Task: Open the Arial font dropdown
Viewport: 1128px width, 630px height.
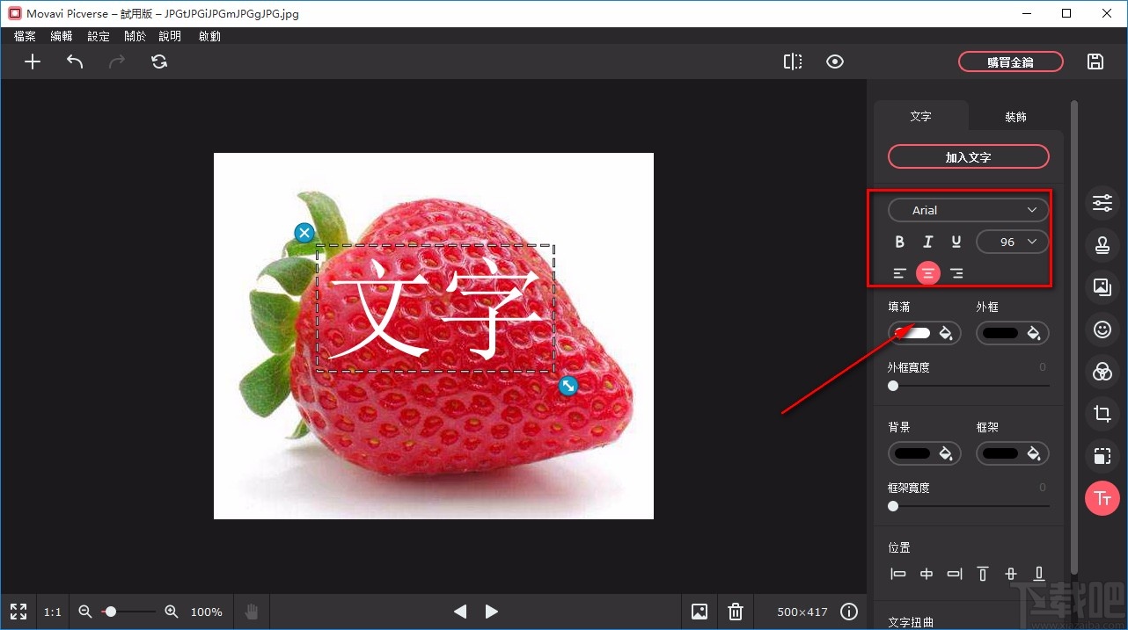Action: coord(967,209)
